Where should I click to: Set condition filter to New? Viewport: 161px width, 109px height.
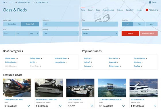point(139,24)
